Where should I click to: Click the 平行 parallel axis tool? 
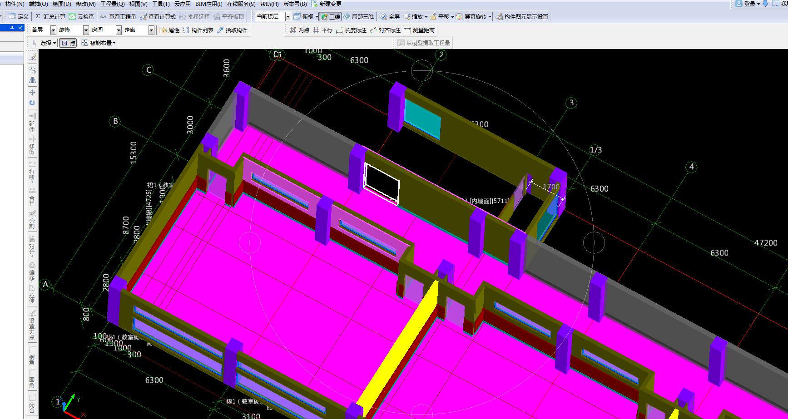pyautogui.click(x=322, y=30)
